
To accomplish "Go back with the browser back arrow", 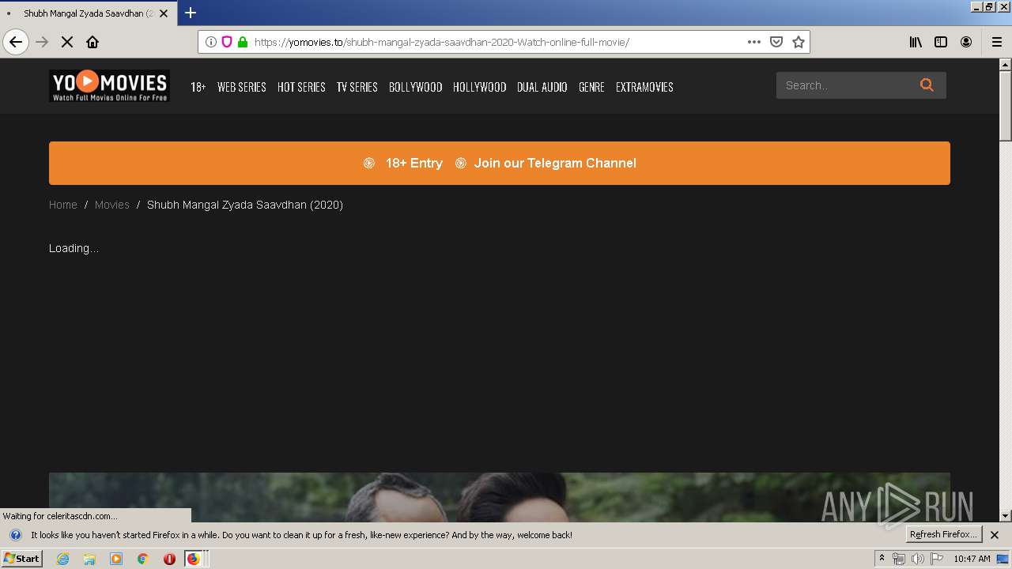I will (16, 42).
